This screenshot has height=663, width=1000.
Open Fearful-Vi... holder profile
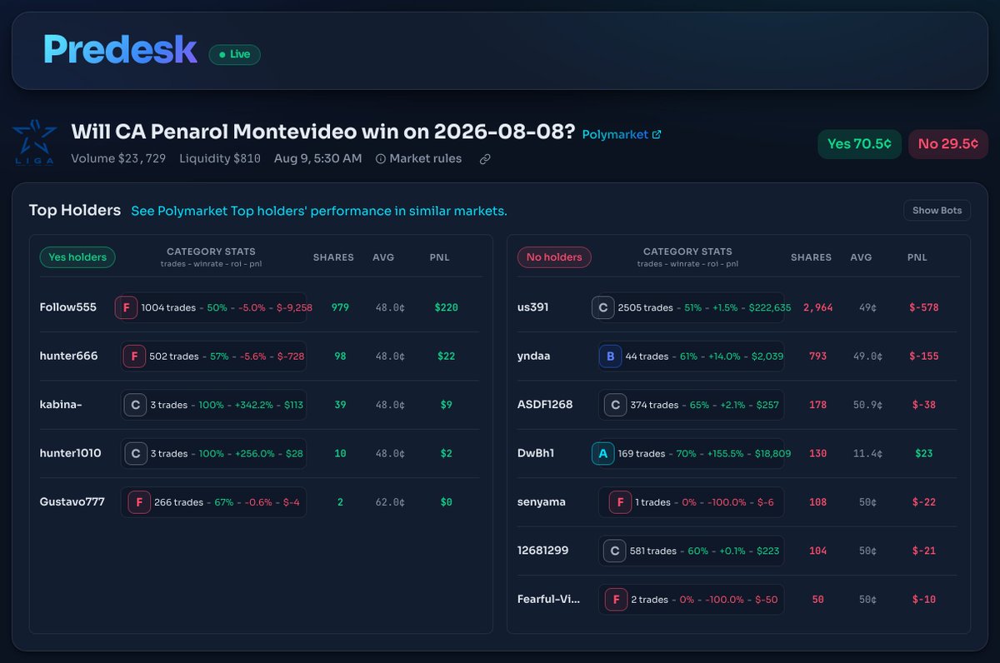coord(548,599)
